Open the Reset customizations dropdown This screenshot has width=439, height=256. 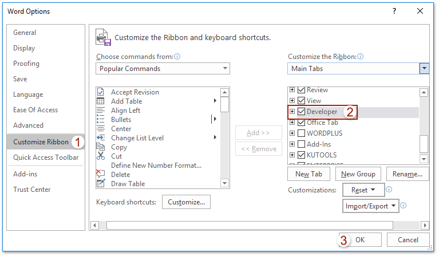pos(363,190)
